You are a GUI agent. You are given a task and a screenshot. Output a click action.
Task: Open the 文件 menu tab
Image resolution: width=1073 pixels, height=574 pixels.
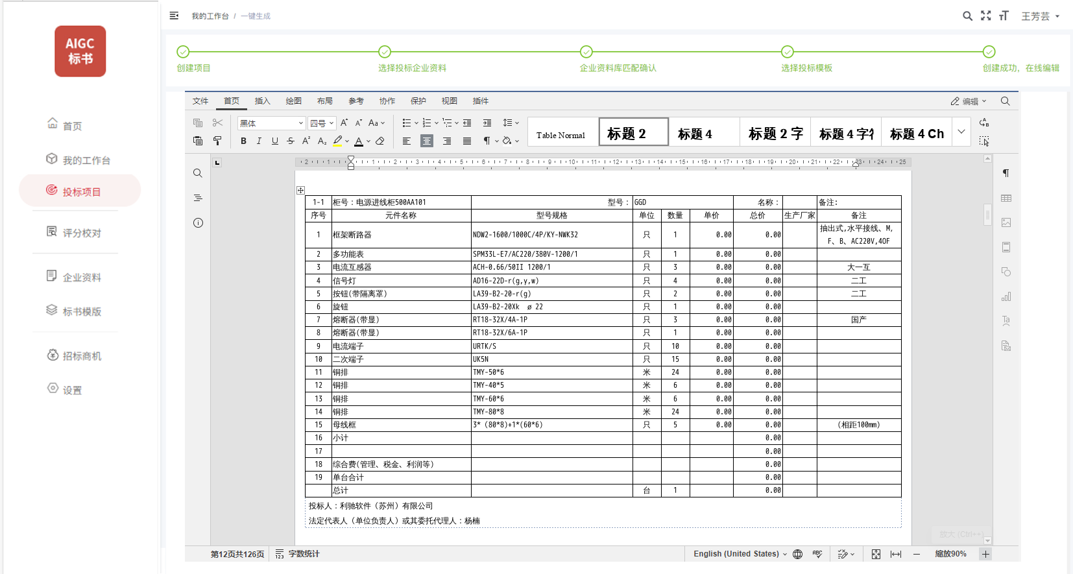[x=200, y=101]
